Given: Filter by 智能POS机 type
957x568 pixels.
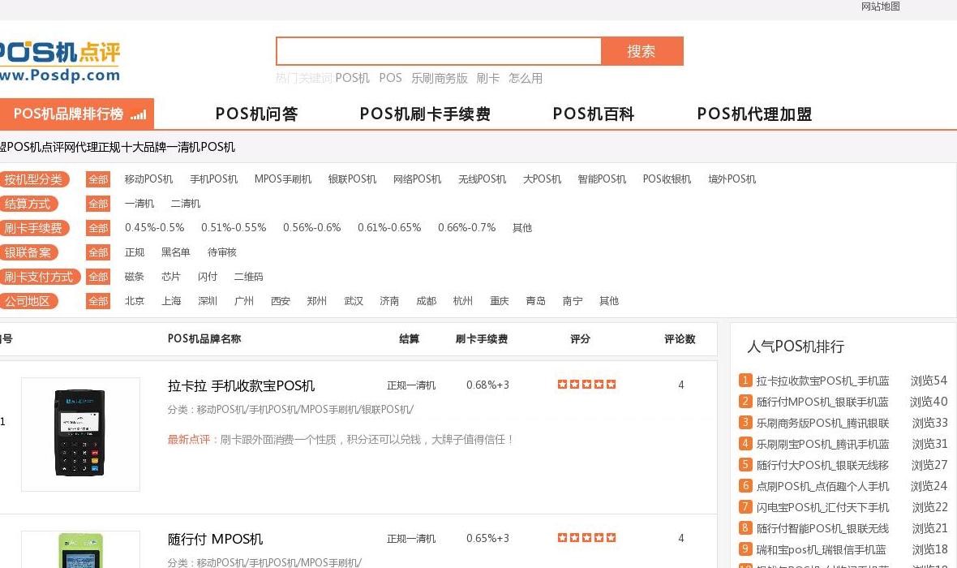Looking at the screenshot, I should pyautogui.click(x=602, y=179).
